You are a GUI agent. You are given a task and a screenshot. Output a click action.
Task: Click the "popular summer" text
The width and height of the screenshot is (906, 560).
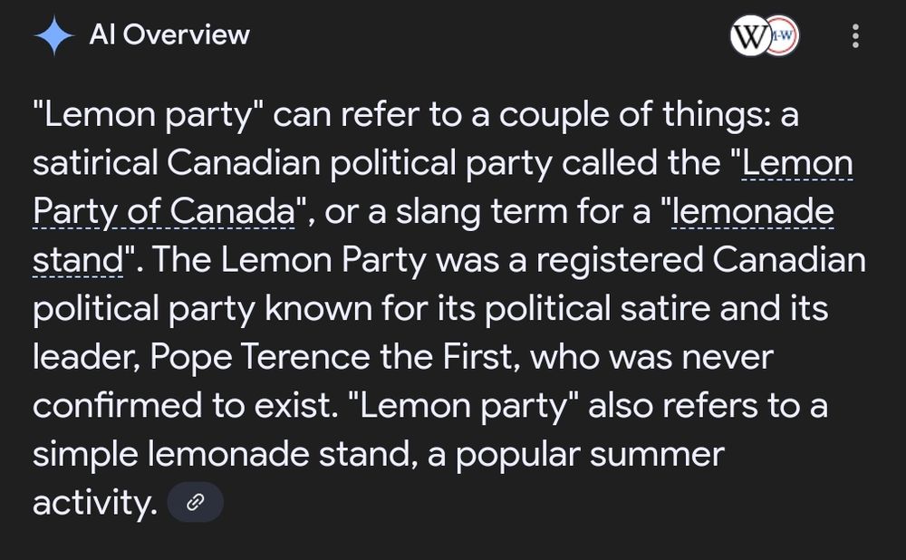pyautogui.click(x=590, y=455)
